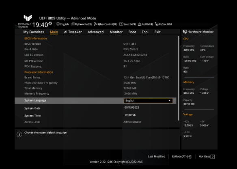Open the Monitor tab
The height and width of the screenshot is (169, 237).
click(116, 32)
